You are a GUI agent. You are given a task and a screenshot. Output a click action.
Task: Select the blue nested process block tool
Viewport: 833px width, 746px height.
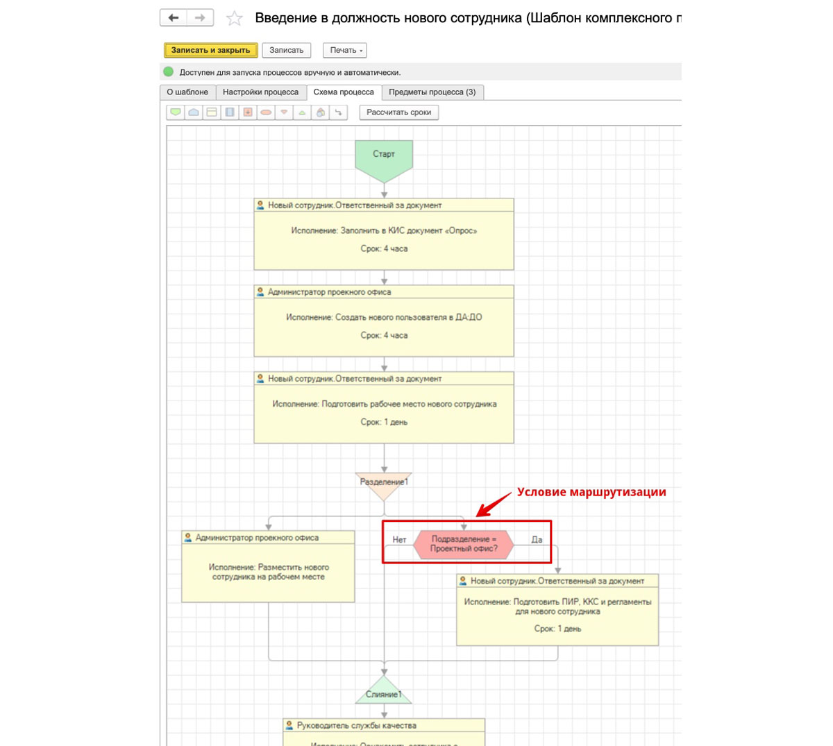point(230,112)
